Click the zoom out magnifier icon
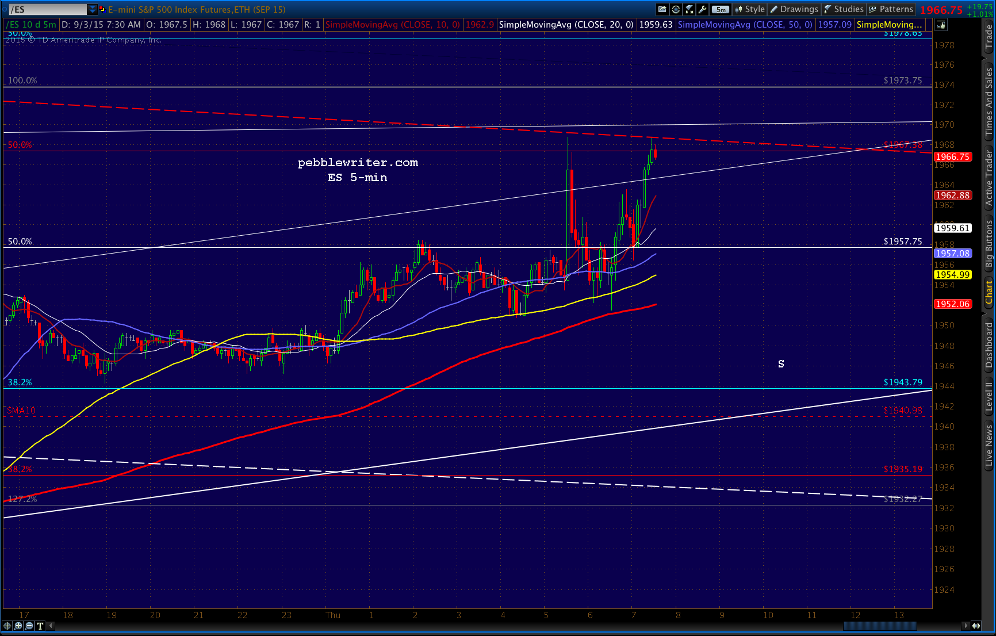 [x=29, y=626]
